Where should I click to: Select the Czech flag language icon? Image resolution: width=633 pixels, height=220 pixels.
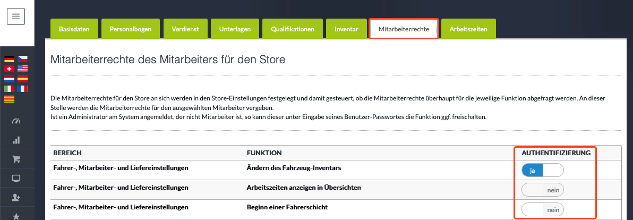click(23, 59)
